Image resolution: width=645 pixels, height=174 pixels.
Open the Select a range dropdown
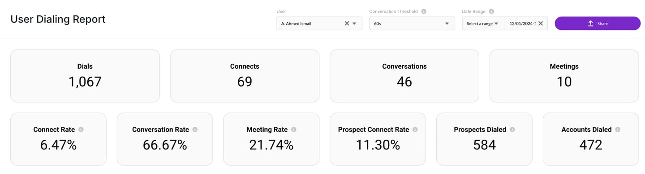click(x=483, y=24)
